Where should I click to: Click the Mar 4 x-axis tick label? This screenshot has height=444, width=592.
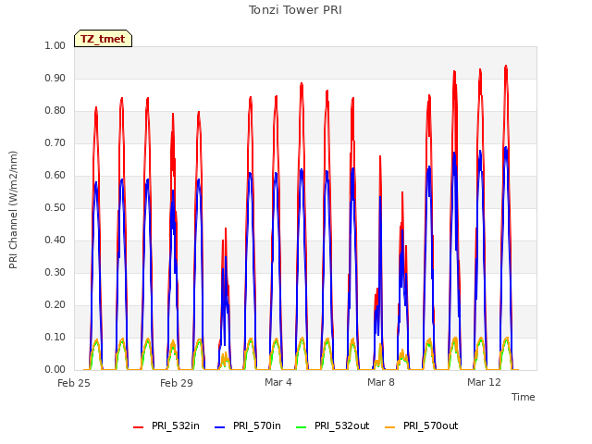pyautogui.click(x=278, y=382)
